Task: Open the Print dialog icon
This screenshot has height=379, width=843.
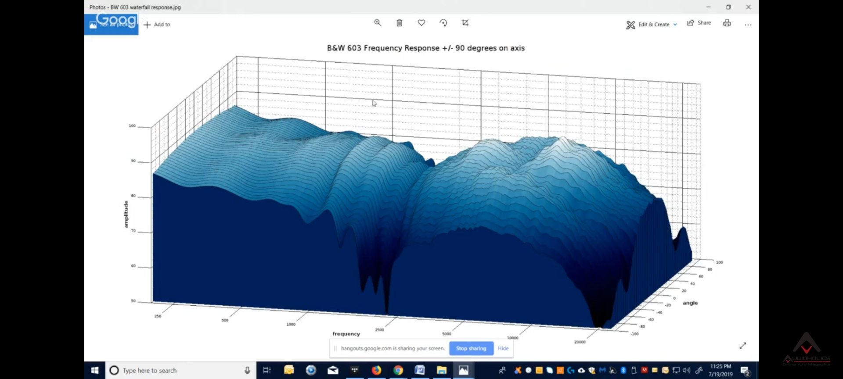Action: click(x=727, y=23)
